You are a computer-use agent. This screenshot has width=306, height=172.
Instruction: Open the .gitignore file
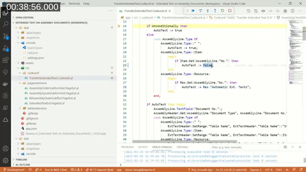coord(32,118)
